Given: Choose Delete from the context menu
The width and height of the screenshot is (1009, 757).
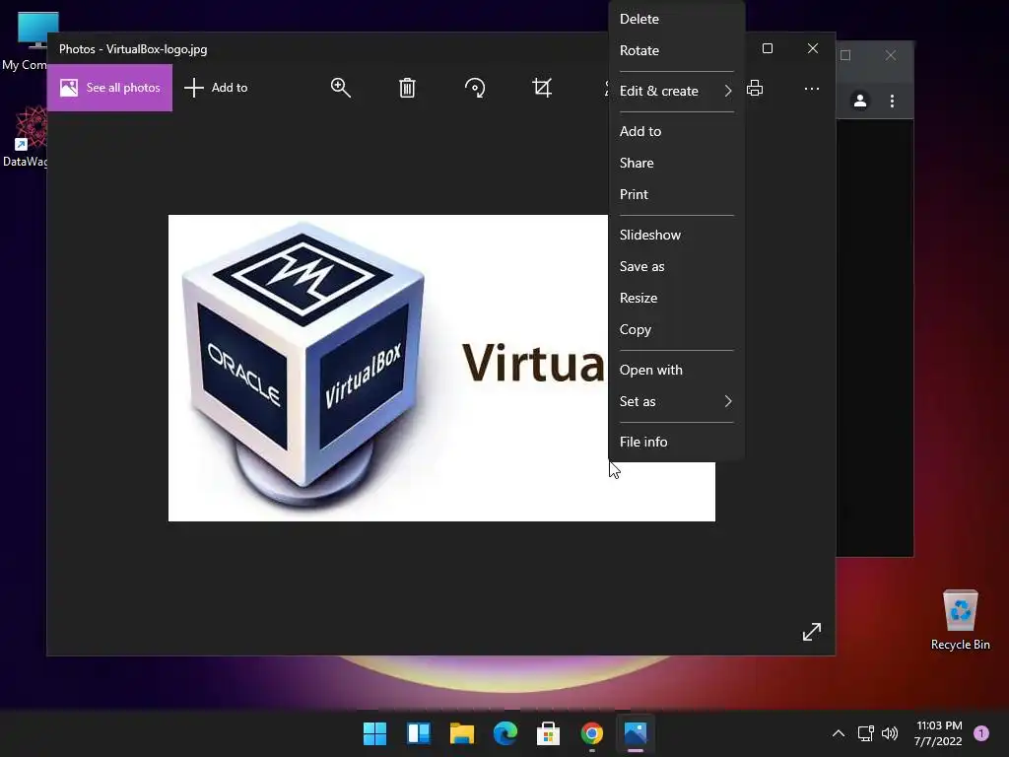Looking at the screenshot, I should pyautogui.click(x=676, y=19).
